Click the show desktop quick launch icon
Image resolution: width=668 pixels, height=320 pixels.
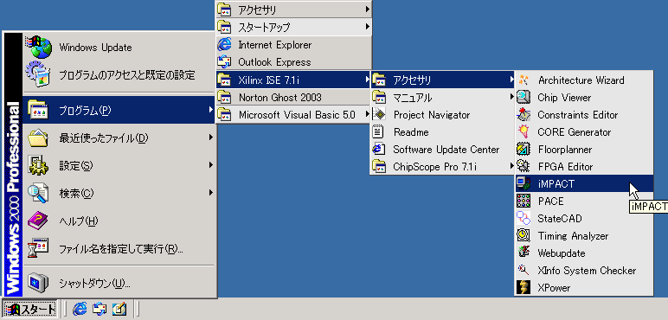[x=119, y=309]
